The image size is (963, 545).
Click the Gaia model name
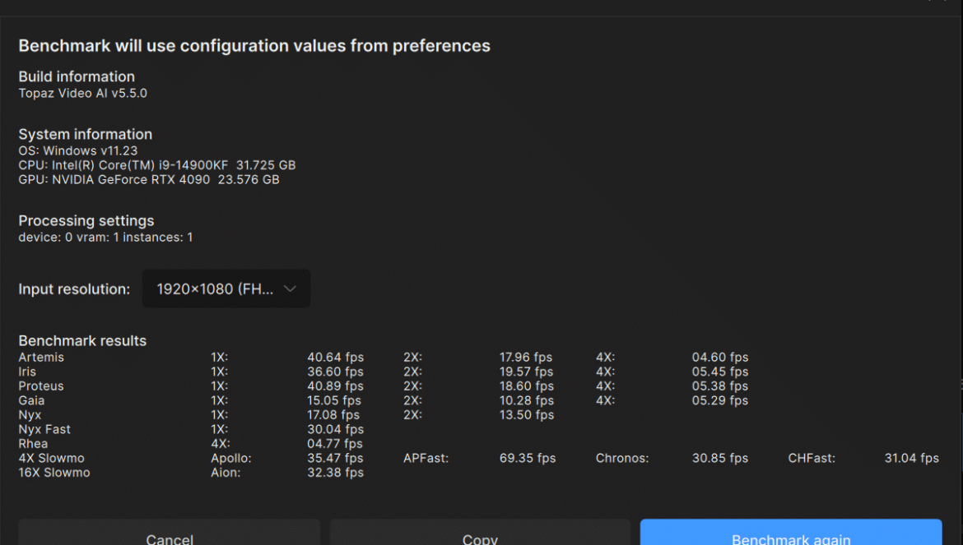tap(31, 401)
